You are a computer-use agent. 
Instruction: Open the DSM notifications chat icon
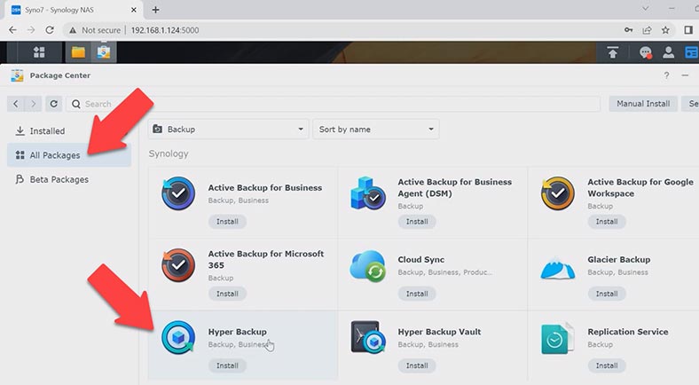click(645, 52)
